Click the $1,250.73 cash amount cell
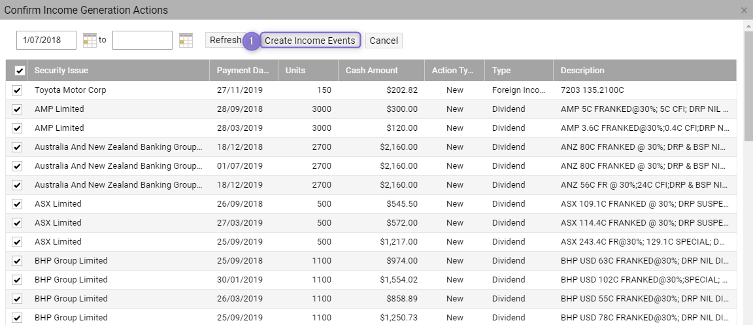This screenshot has height=325, width=753. click(399, 318)
